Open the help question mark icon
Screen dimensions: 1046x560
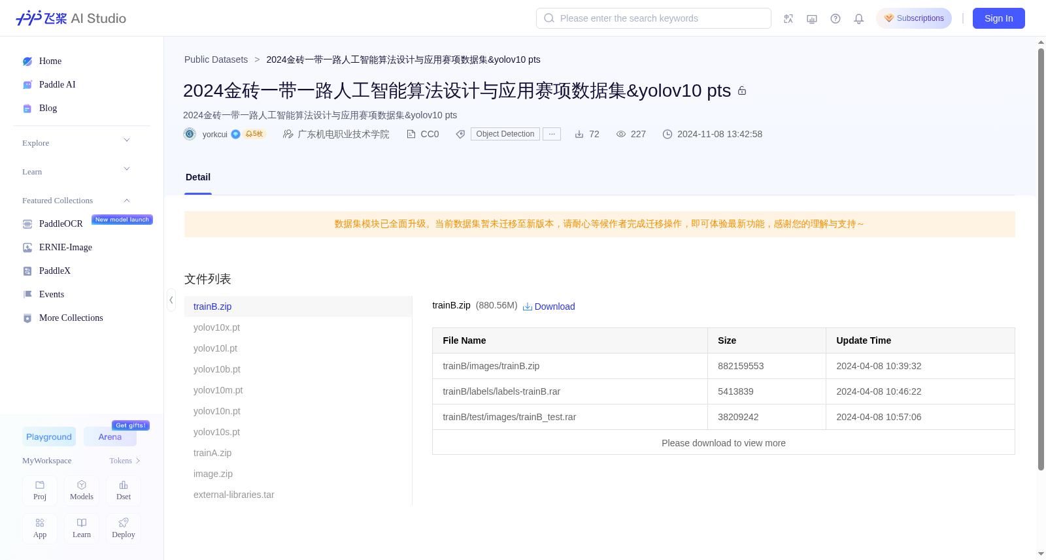click(x=835, y=19)
